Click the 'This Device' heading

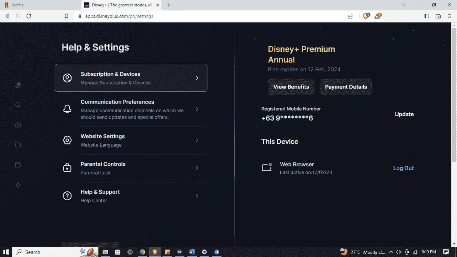point(280,141)
